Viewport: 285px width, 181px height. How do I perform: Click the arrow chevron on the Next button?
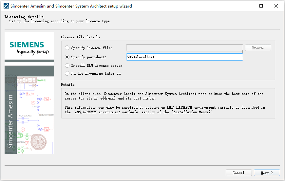[x=272, y=173]
